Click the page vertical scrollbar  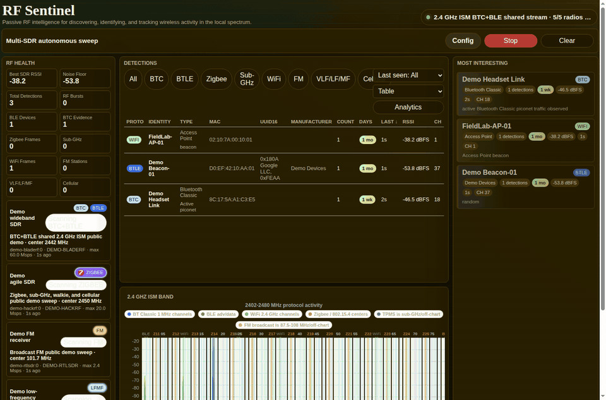pyautogui.click(x=602, y=159)
